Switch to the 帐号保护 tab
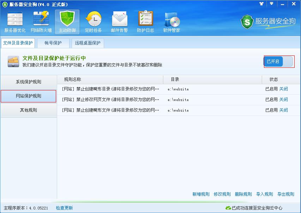This screenshot has width=301, height=213. [53, 43]
